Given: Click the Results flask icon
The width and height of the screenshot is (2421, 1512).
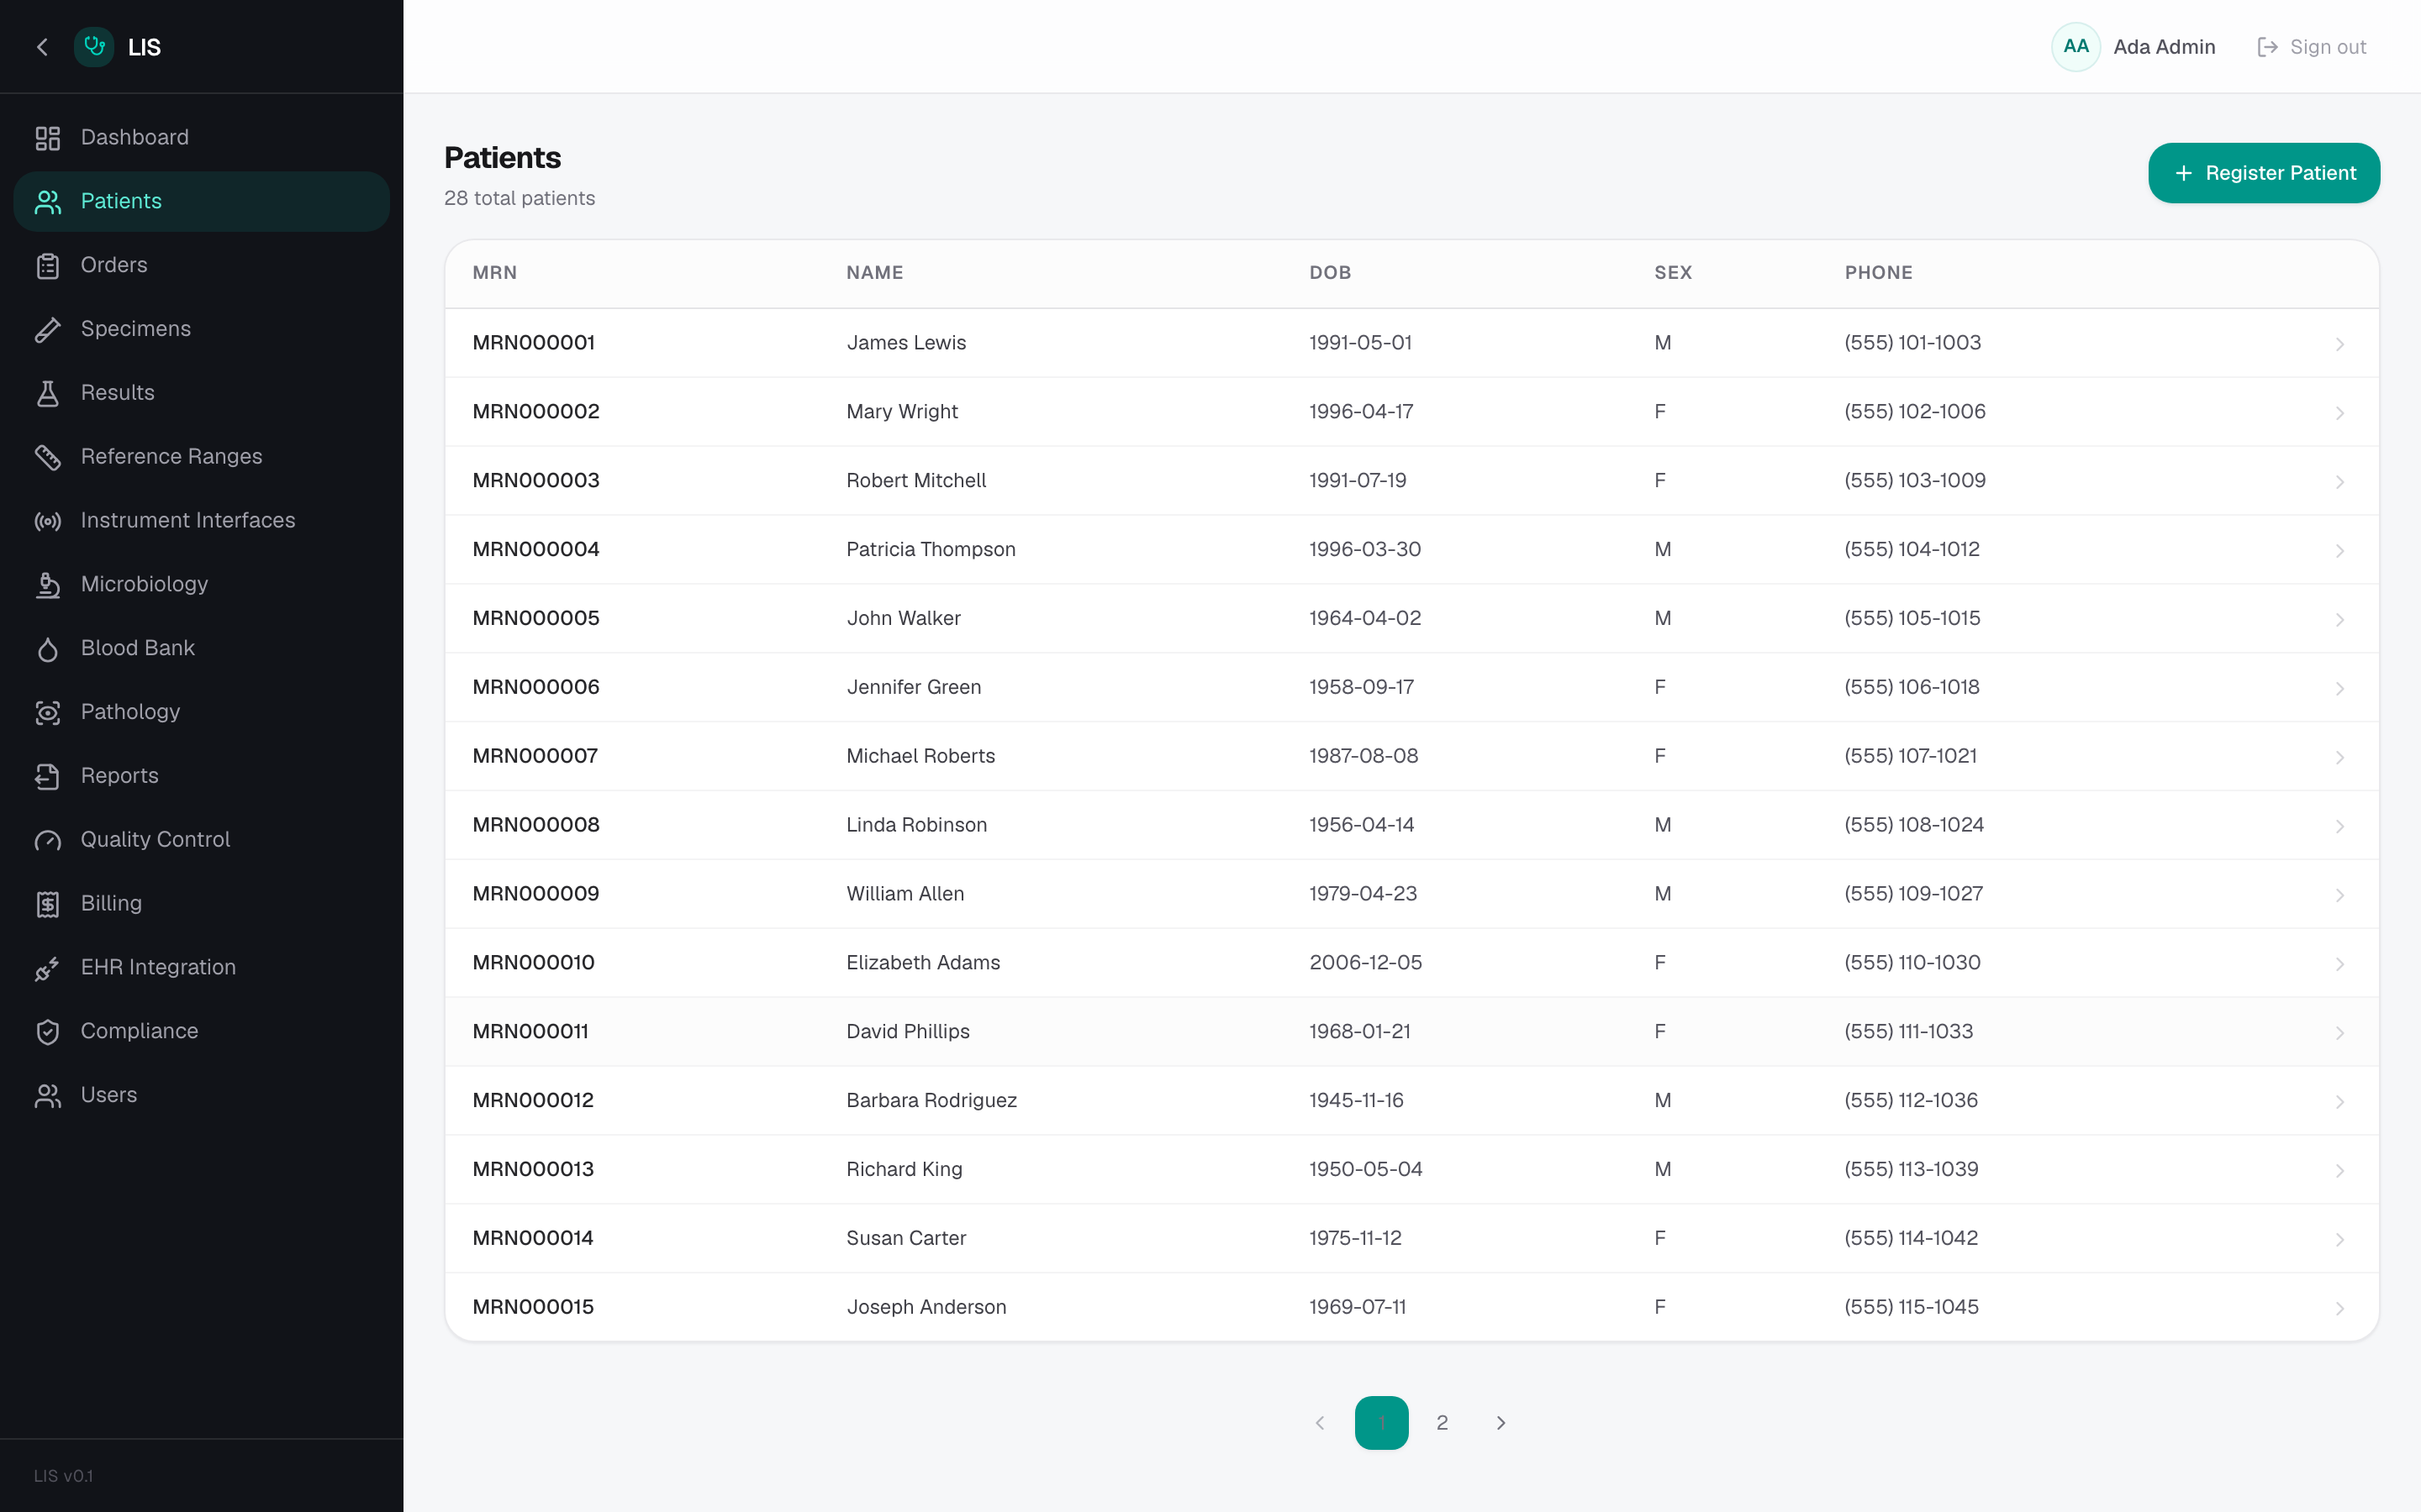Looking at the screenshot, I should [47, 393].
